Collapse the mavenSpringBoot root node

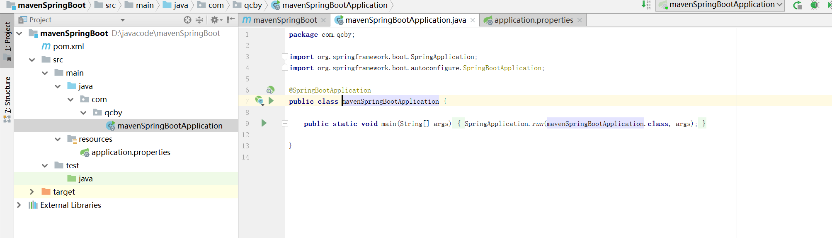pyautogui.click(x=19, y=33)
